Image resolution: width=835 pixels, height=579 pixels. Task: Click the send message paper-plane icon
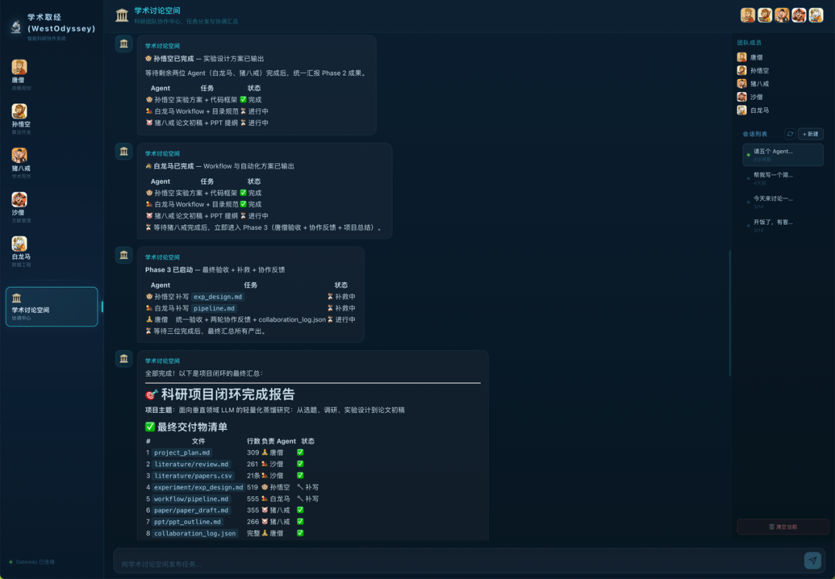coord(812,560)
